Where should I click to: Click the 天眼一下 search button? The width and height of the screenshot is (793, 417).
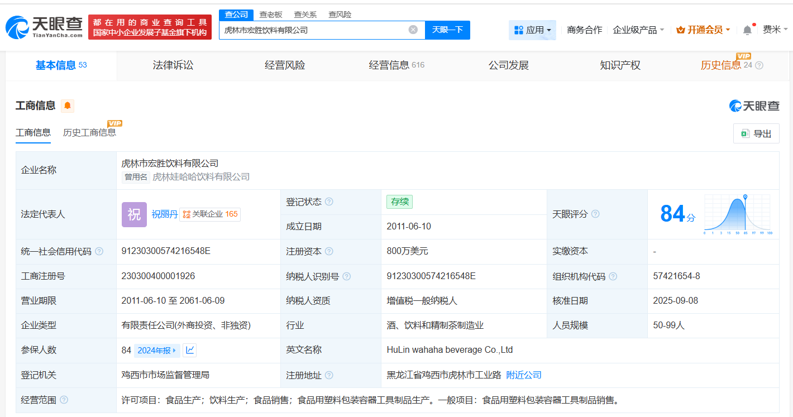tap(447, 30)
